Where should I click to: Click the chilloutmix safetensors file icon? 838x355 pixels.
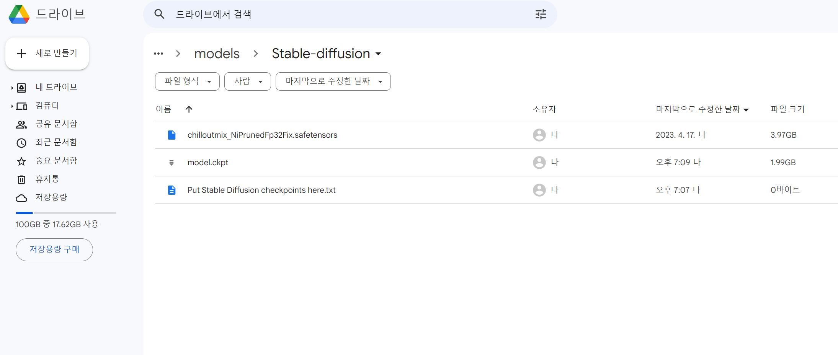pyautogui.click(x=172, y=135)
